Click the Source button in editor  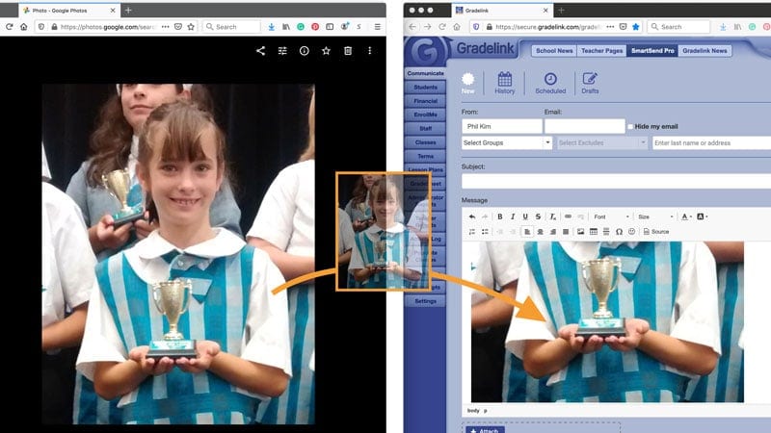[x=656, y=232]
